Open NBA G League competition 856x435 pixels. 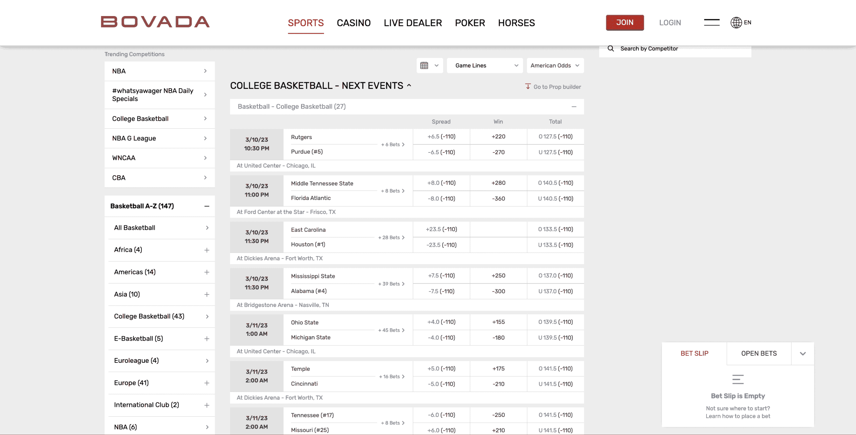pos(159,138)
